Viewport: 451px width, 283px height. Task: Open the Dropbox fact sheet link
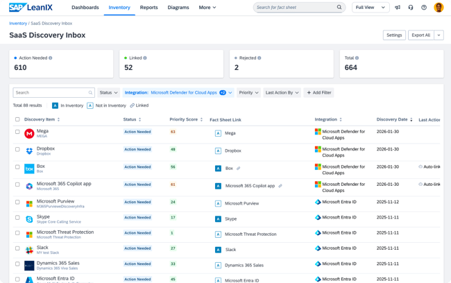pos(232,151)
